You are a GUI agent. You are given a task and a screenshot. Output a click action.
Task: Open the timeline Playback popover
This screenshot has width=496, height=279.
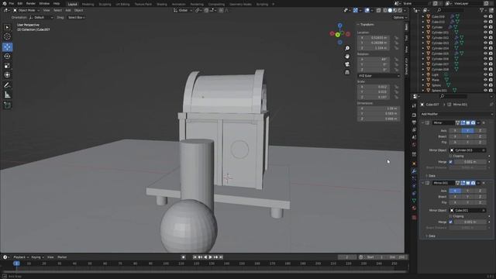pos(21,257)
